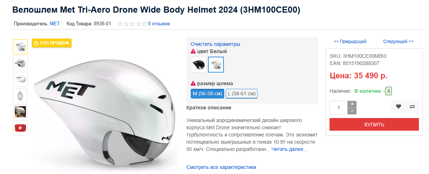Image resolution: width=429 pixels, height=174 pixels.
Task: Select size M (56-58 см)
Action: click(207, 94)
